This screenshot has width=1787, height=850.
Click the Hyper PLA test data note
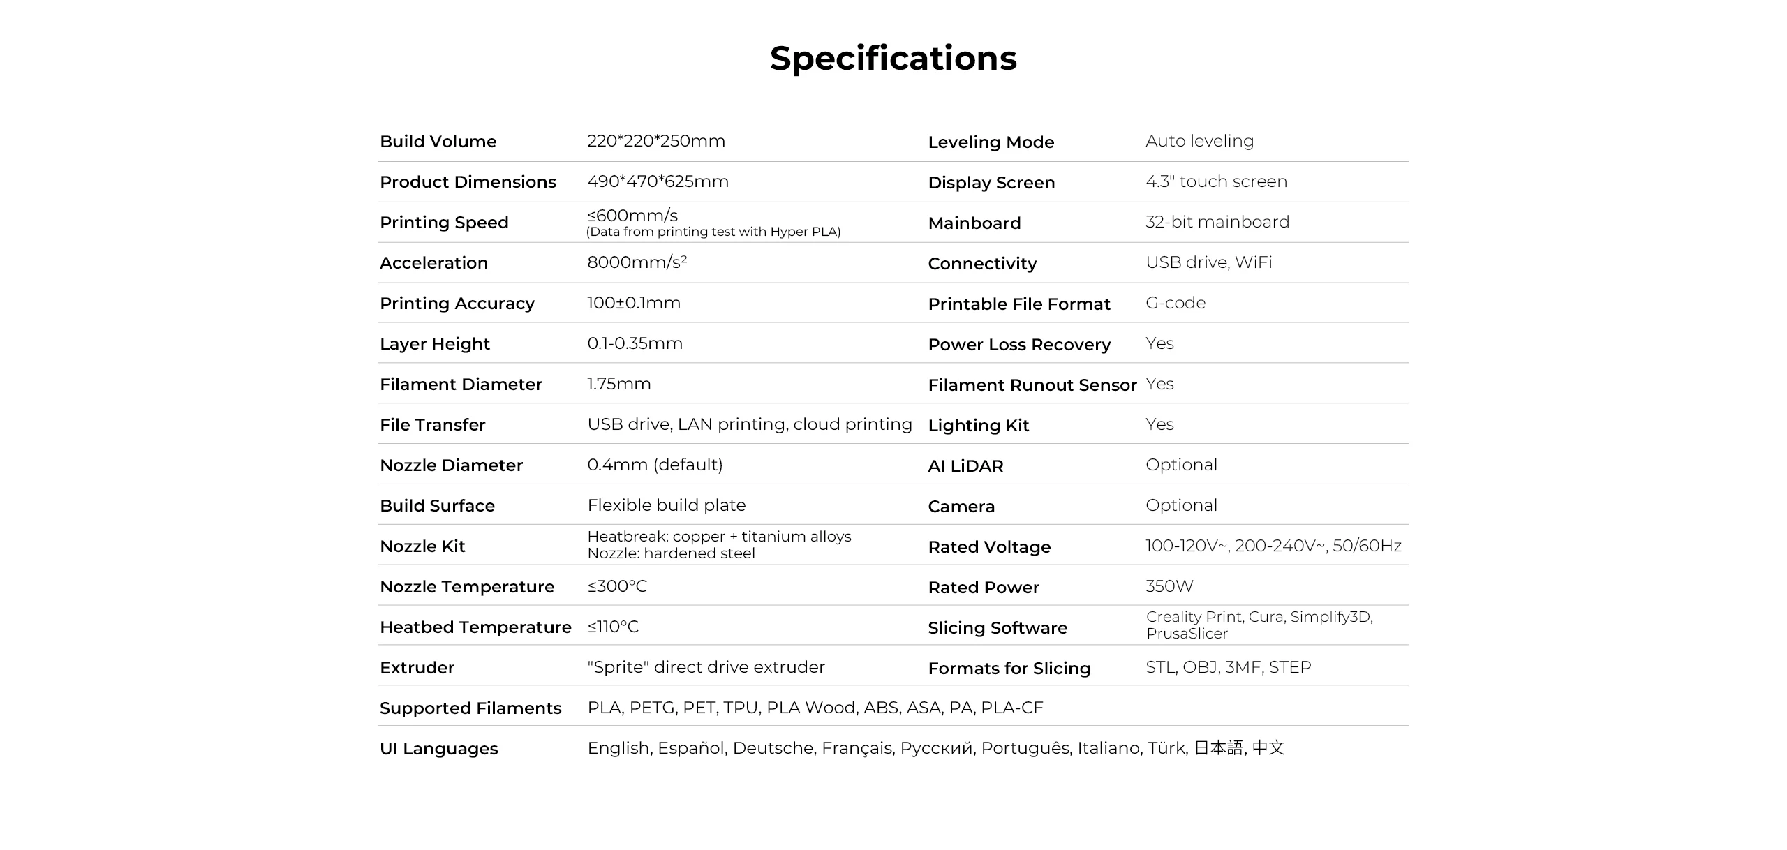coord(713,232)
